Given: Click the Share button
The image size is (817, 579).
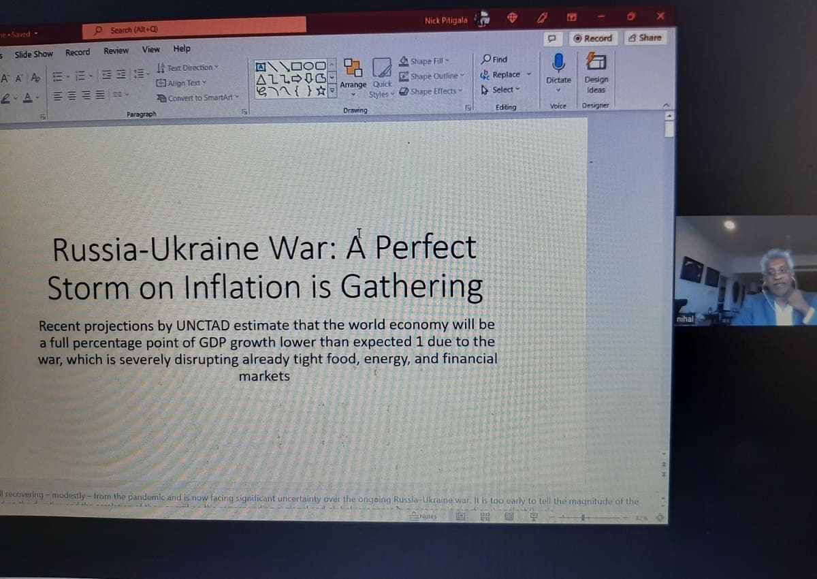Looking at the screenshot, I should 644,38.
